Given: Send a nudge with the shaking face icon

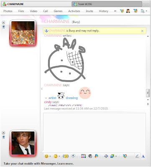Looking at the screenshot, I should coord(66,156).
